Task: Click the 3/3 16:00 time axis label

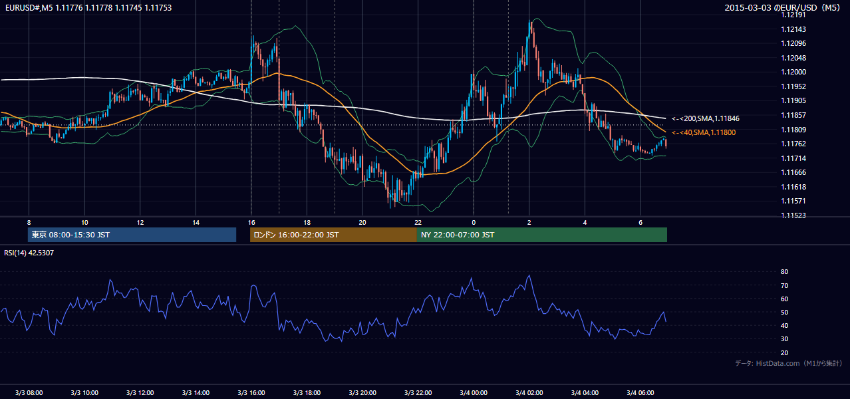Action: click(x=251, y=392)
